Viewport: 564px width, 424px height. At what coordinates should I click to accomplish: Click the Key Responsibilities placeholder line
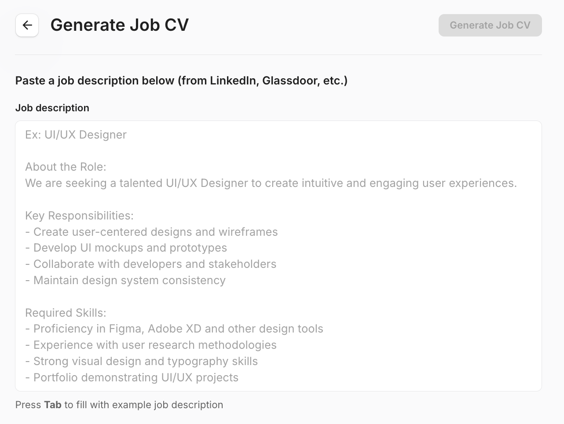(79, 216)
